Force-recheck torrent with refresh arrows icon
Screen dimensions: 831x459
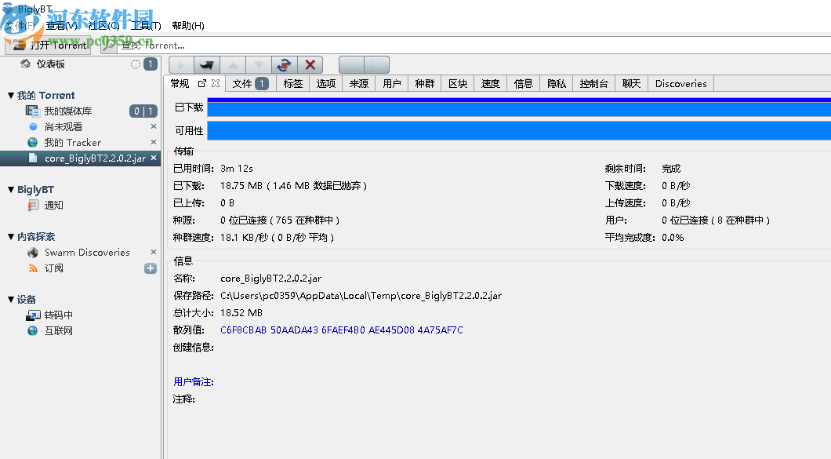pyautogui.click(x=284, y=64)
